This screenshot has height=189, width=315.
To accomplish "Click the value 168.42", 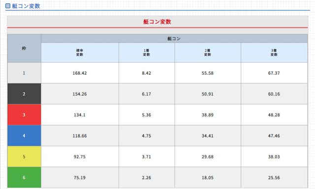I will (80, 73).
